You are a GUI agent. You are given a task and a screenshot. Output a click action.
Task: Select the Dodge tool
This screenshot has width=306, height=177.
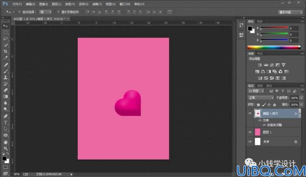coord(6,109)
